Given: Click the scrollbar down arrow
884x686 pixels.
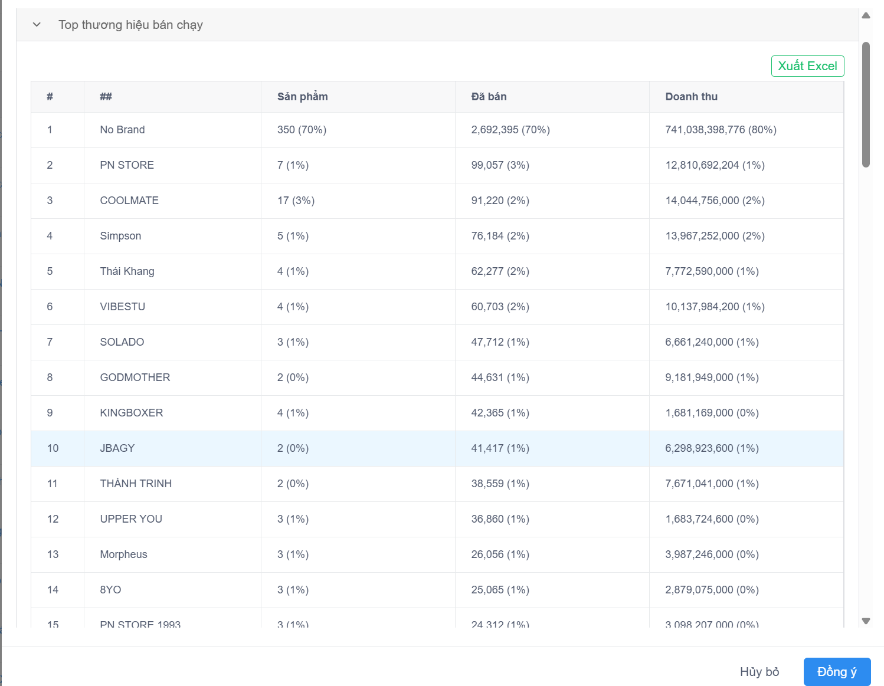Looking at the screenshot, I should point(866,621).
